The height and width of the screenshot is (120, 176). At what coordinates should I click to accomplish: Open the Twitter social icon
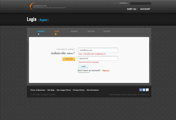[144, 90]
